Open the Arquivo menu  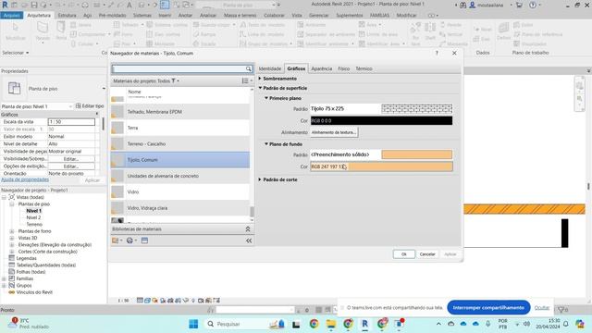tap(12, 15)
